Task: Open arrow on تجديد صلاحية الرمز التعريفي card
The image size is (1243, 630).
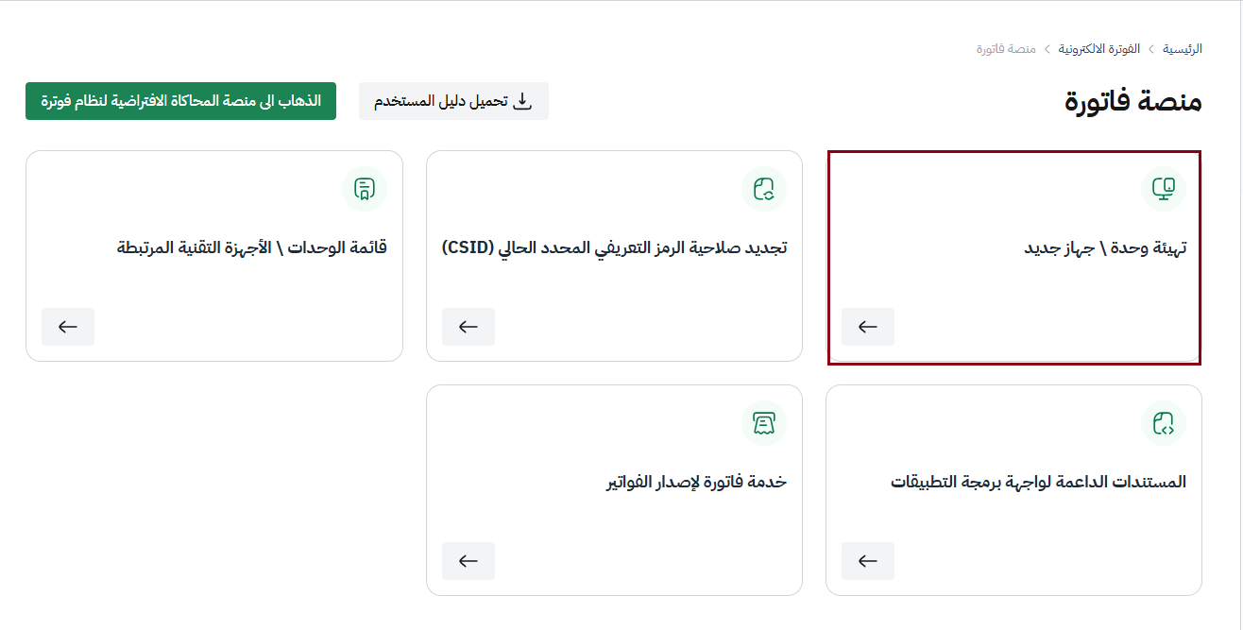Action: [x=468, y=327]
